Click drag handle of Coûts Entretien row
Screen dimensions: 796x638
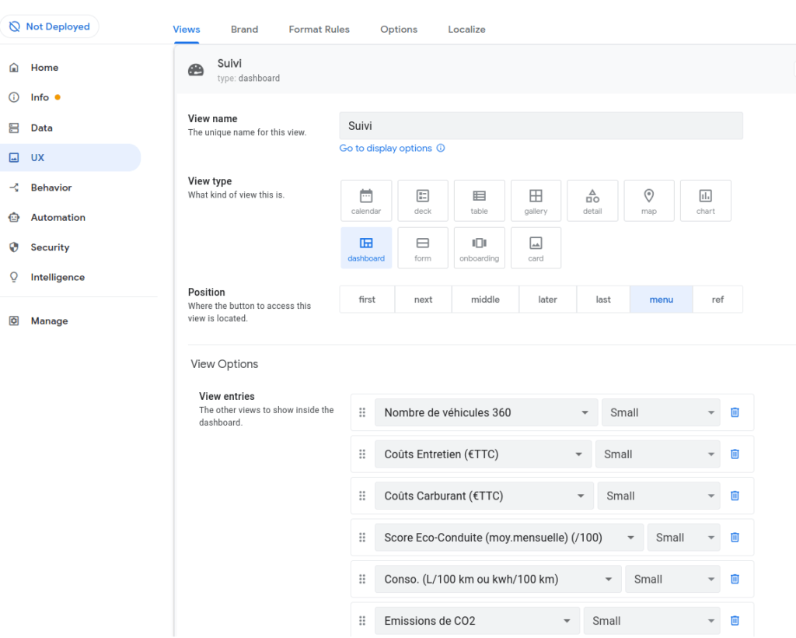coord(362,454)
